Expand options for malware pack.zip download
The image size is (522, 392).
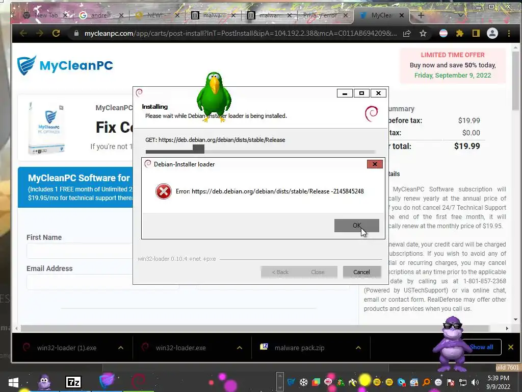(358, 348)
